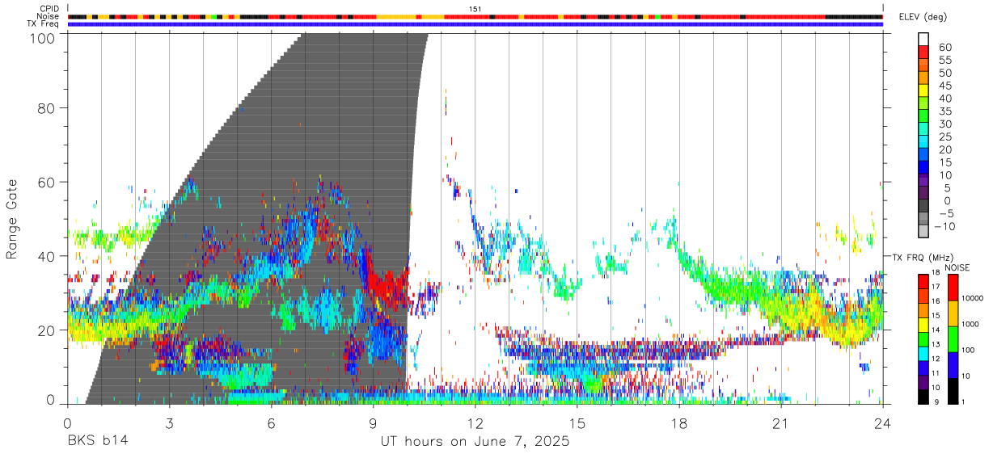Screen dimensions: 993x458
Task: Click the 'BKS b14' radar beam label
Action: tap(98, 442)
